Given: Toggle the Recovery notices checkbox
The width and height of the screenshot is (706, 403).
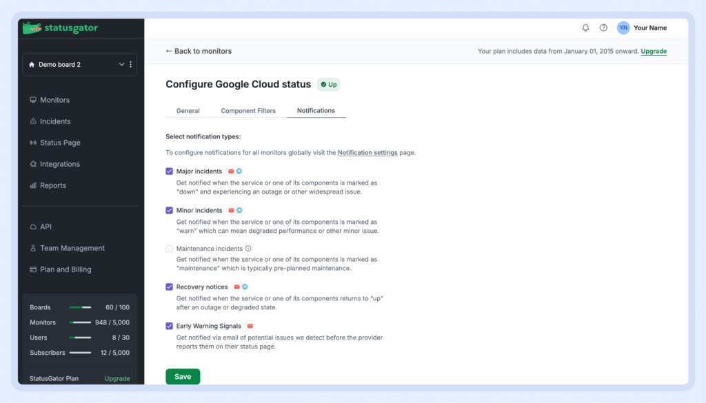Looking at the screenshot, I should [170, 287].
